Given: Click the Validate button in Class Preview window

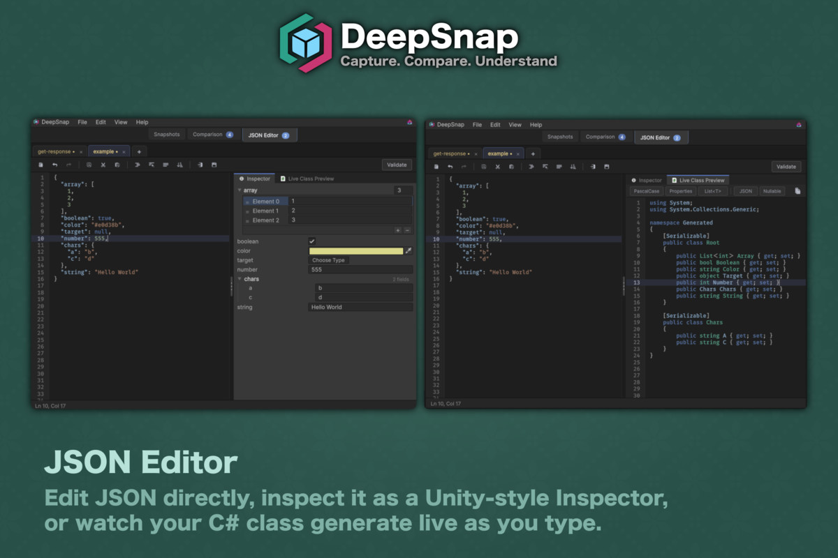Looking at the screenshot, I should pos(786,167).
